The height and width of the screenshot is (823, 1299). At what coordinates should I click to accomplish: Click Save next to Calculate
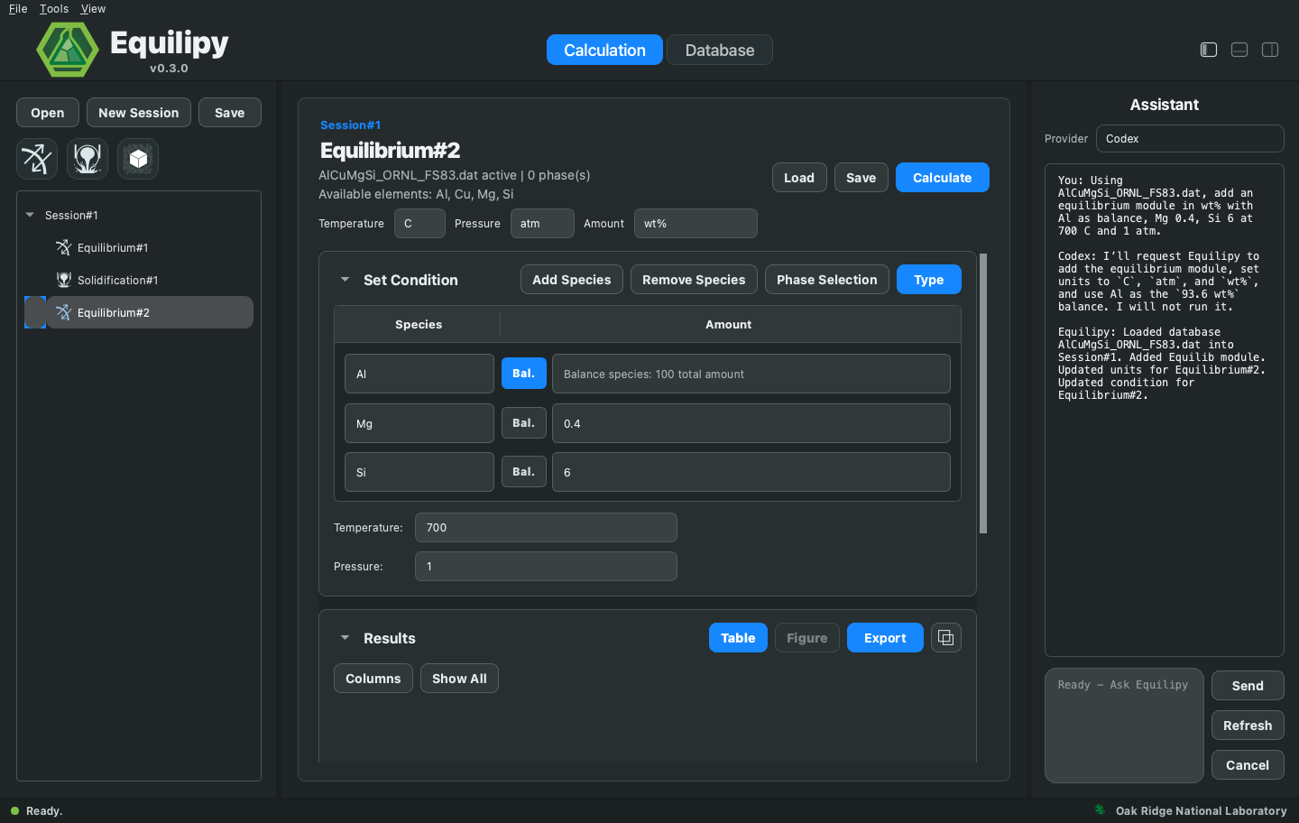[x=861, y=178]
